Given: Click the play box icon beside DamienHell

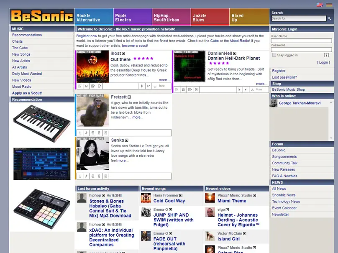Looking at the screenshot, I should [235, 54].
